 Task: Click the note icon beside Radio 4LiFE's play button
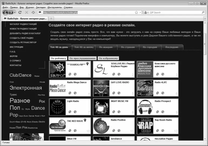coord(157,93)
